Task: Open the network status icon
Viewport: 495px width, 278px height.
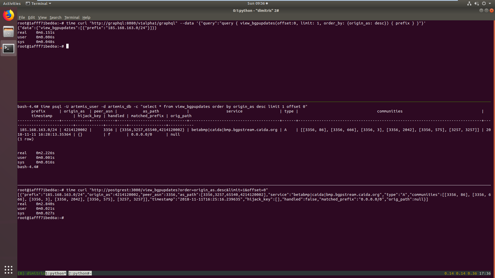Action: 469,4
